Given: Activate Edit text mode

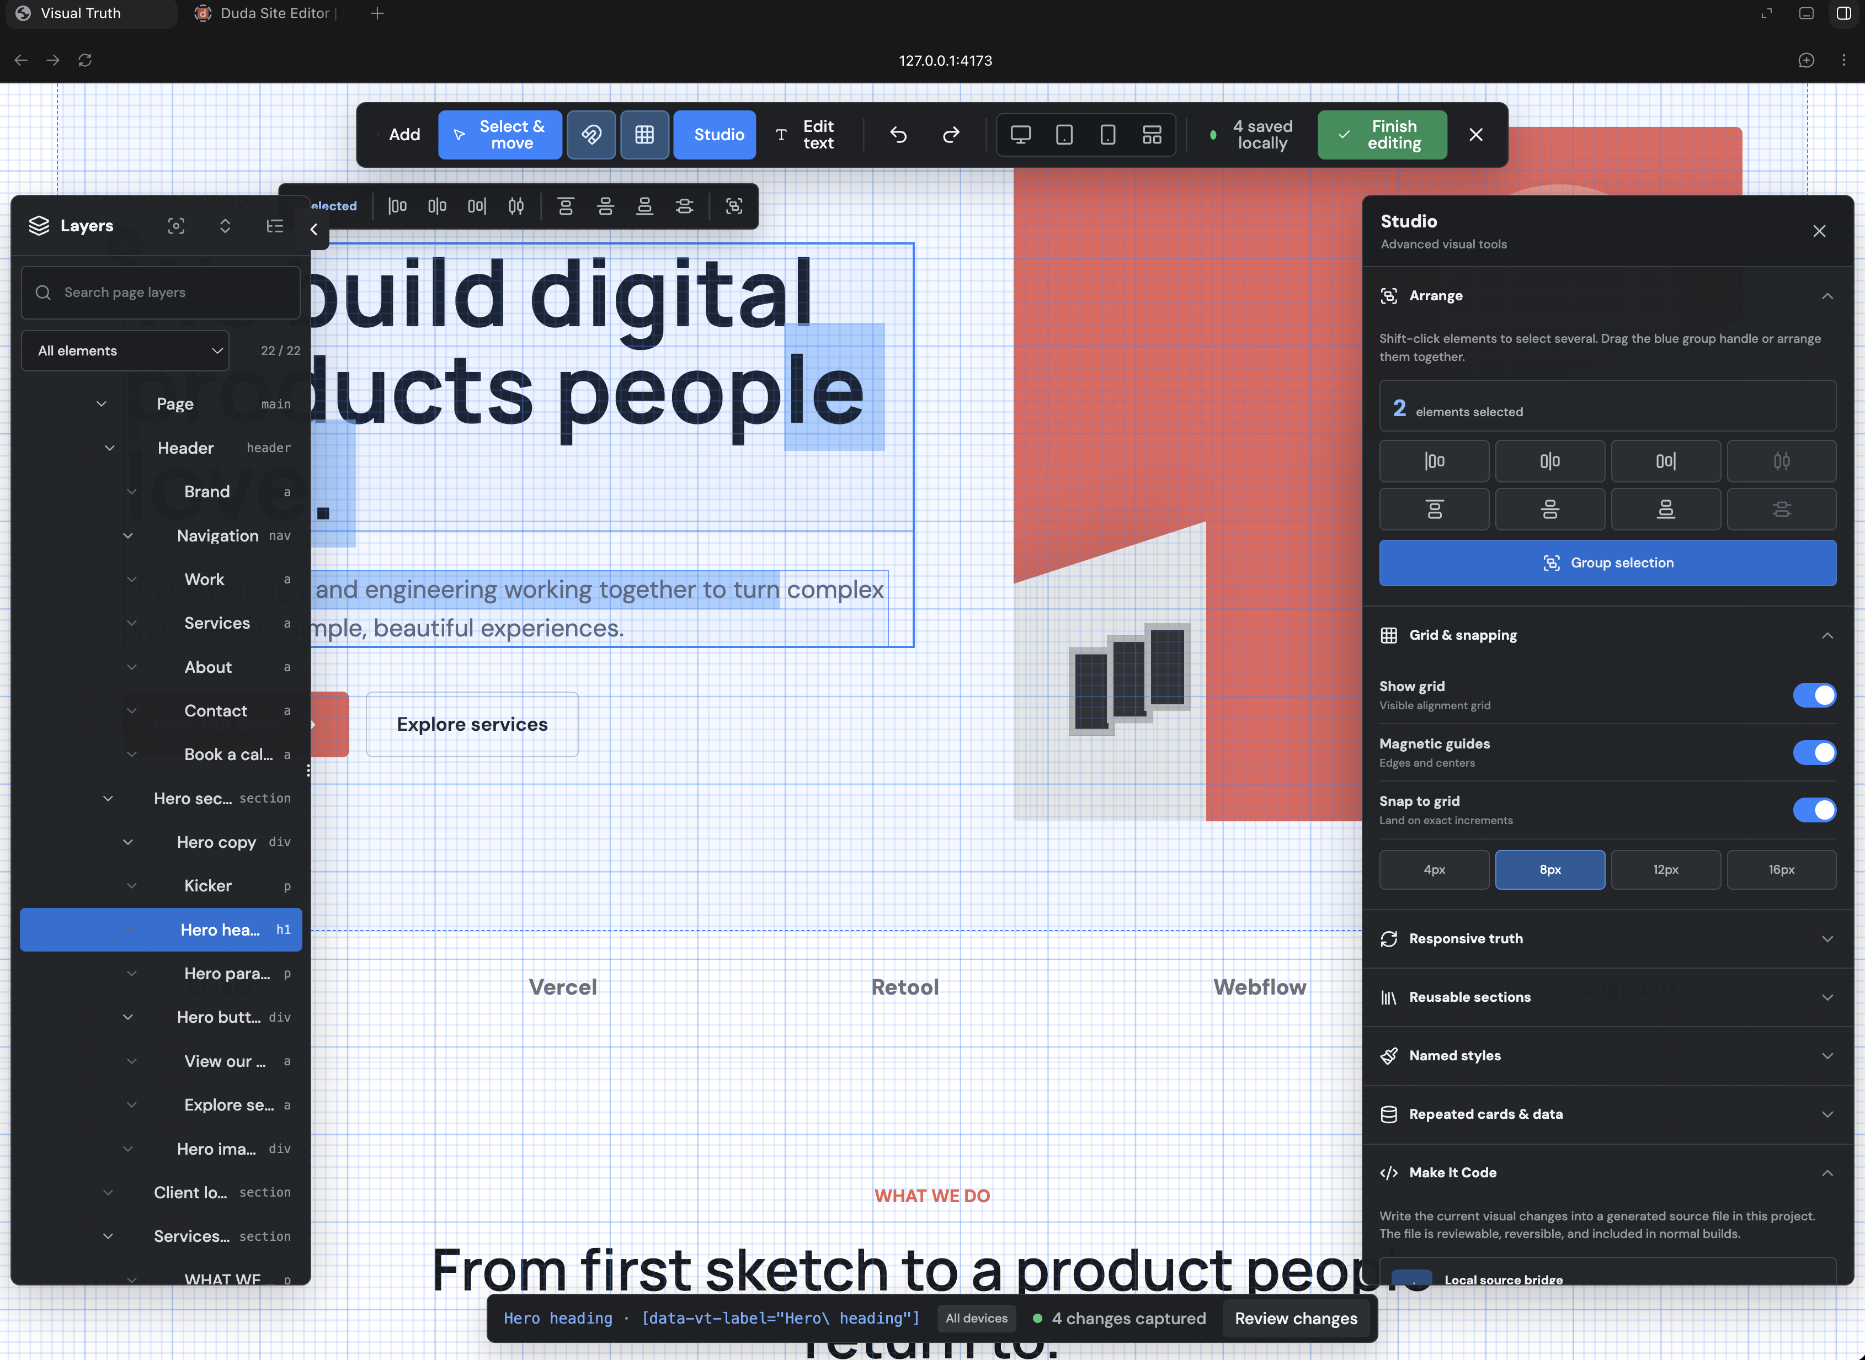Looking at the screenshot, I should 806,134.
